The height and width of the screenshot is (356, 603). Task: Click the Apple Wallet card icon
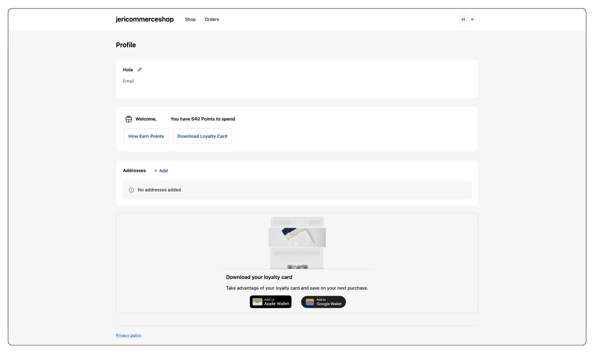point(257,302)
